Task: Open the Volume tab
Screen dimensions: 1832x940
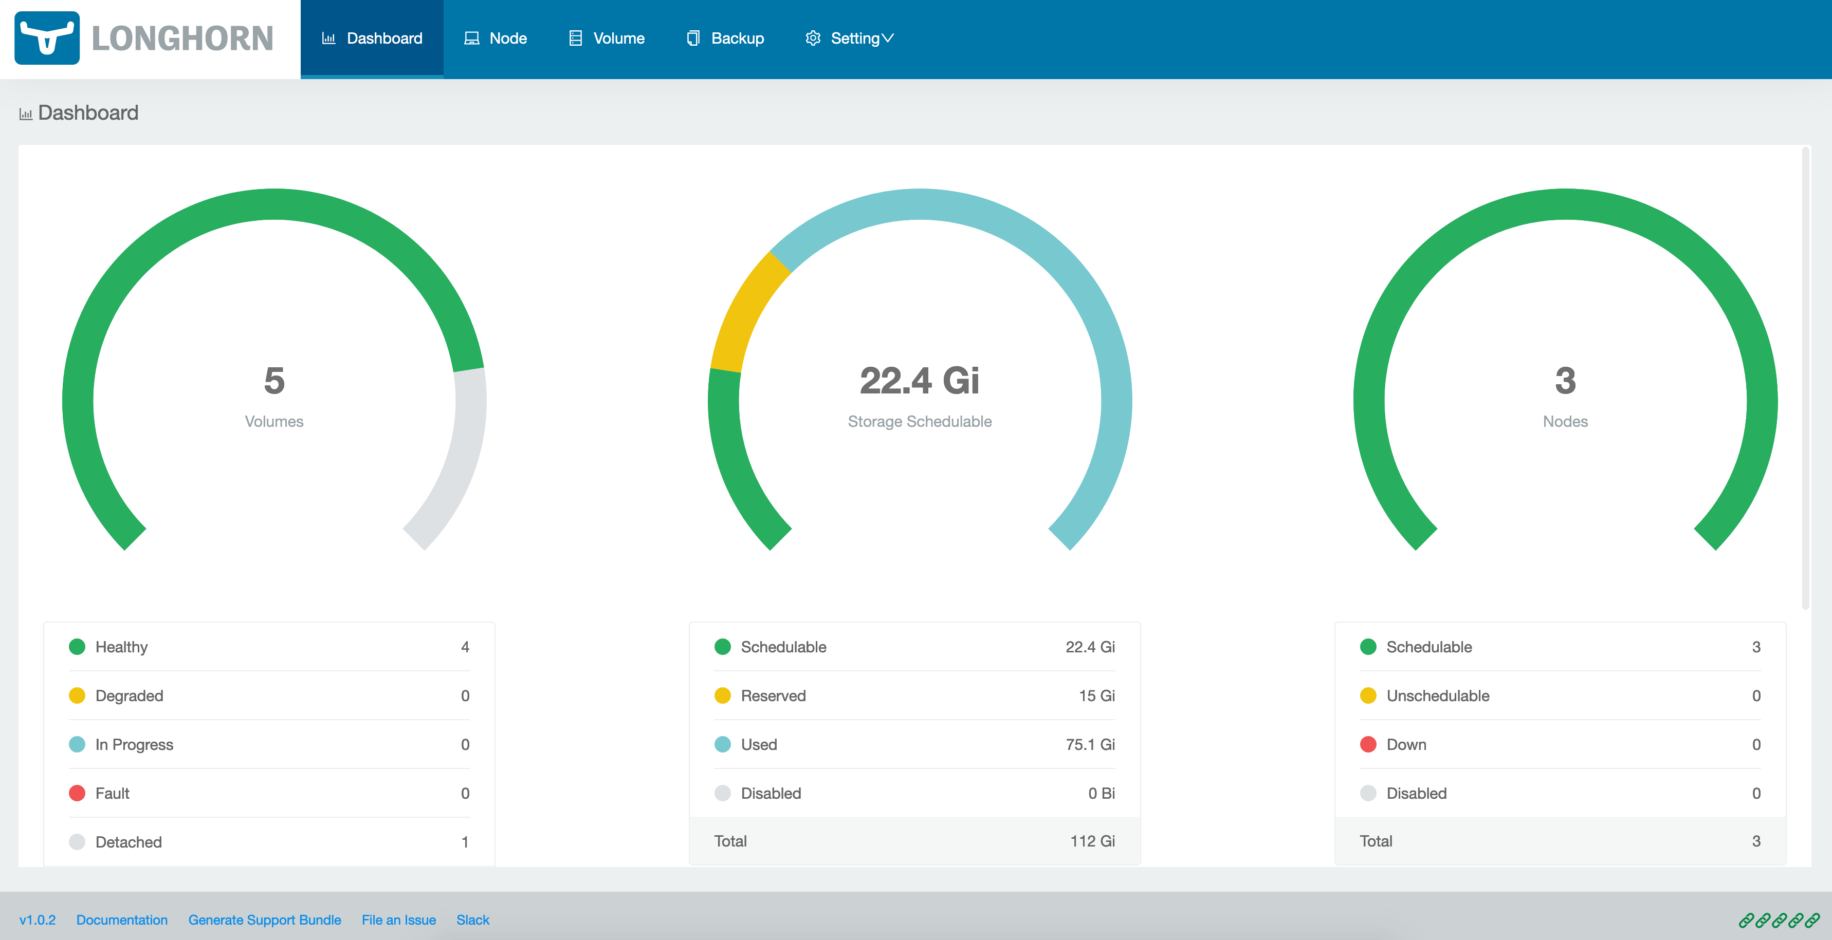Action: point(607,39)
